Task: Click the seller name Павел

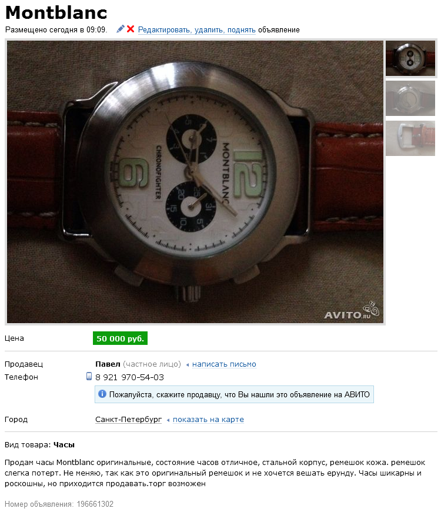Action: click(108, 364)
